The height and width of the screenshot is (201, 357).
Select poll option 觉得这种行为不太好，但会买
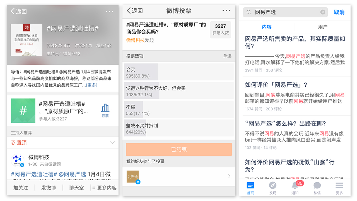pyautogui.click(x=179, y=91)
